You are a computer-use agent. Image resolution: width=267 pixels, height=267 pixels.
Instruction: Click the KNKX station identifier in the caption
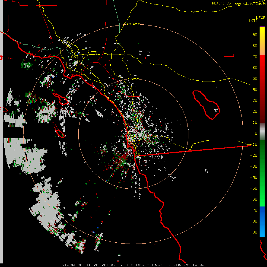click(x=158, y=265)
